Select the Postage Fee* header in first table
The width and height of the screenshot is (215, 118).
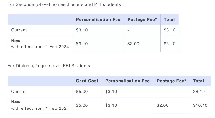coord(142,20)
